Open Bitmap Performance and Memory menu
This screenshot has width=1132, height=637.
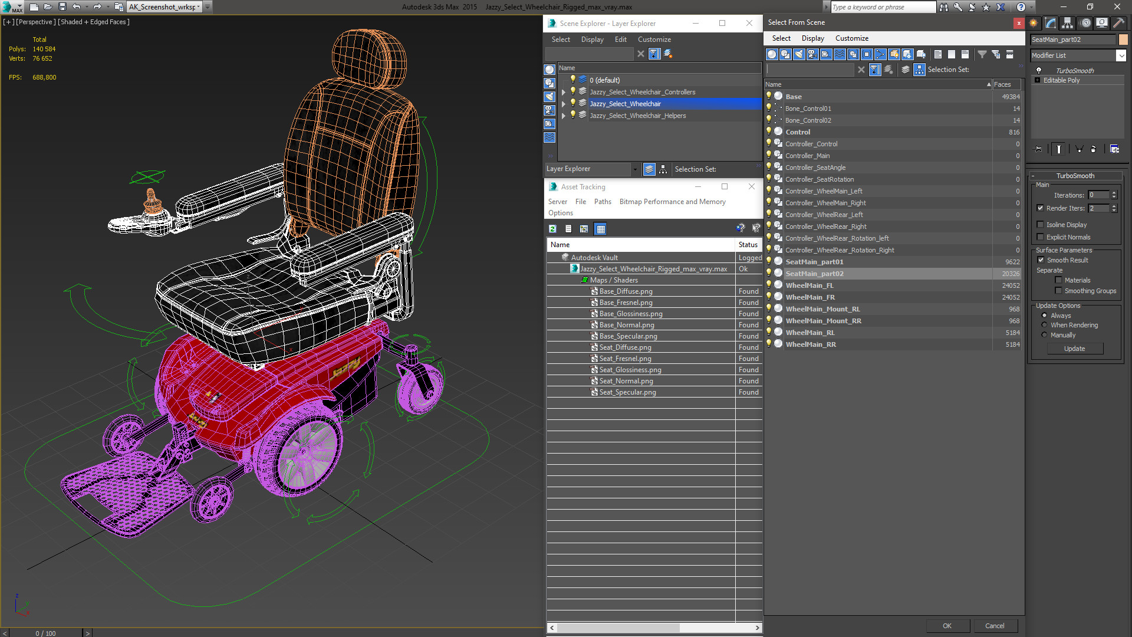672,202
